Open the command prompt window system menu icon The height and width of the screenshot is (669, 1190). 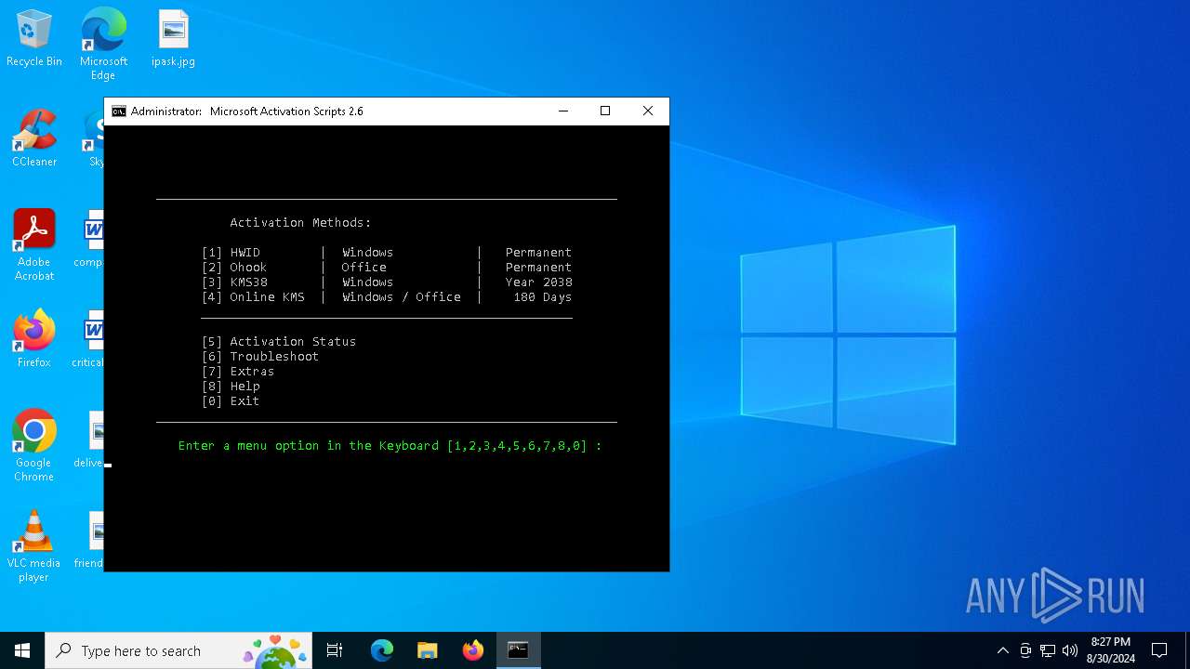tap(119, 111)
